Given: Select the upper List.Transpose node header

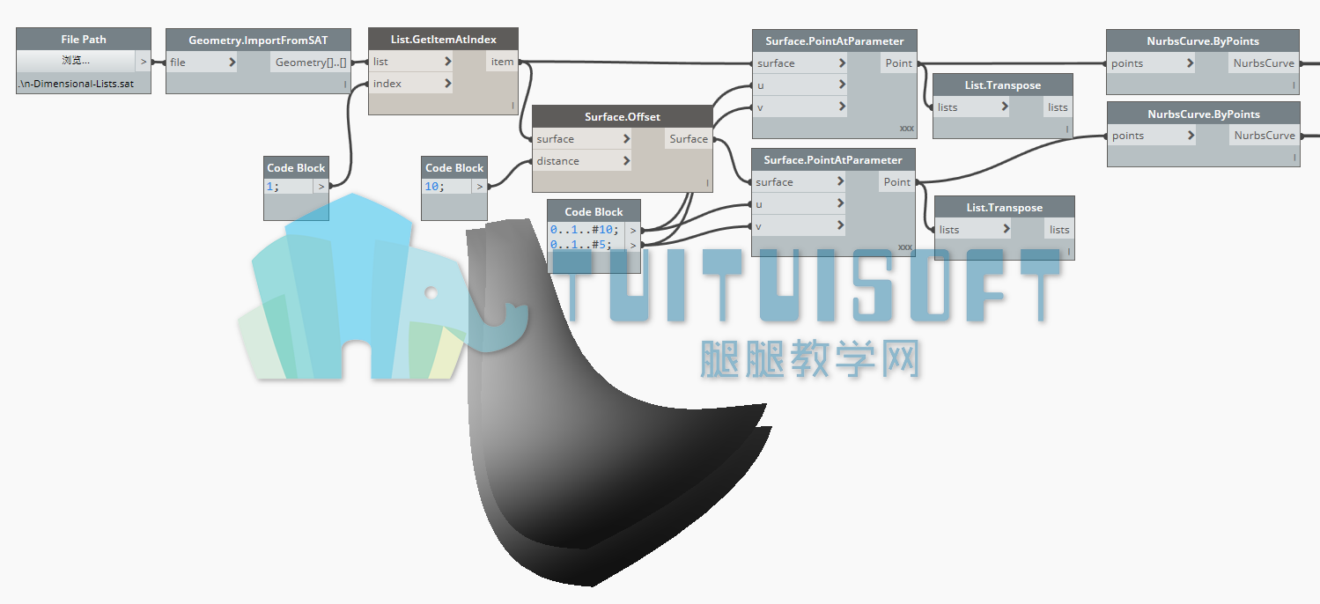Looking at the screenshot, I should (1003, 85).
